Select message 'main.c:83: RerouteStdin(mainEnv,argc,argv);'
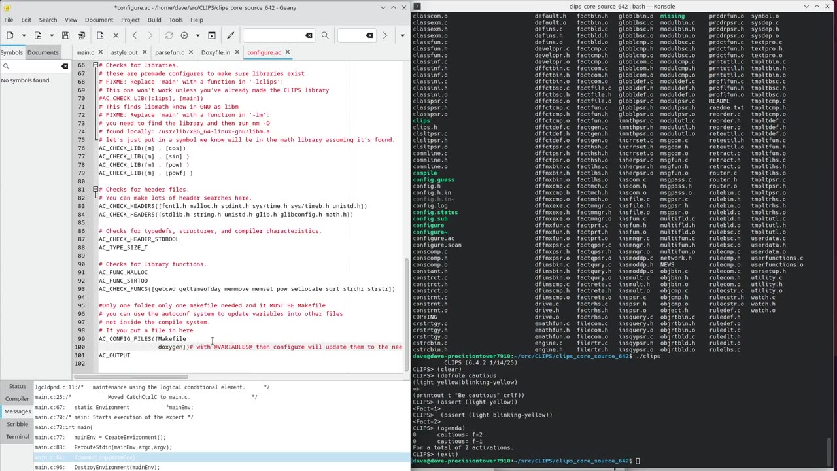This screenshot has height=471, width=837. [222, 447]
